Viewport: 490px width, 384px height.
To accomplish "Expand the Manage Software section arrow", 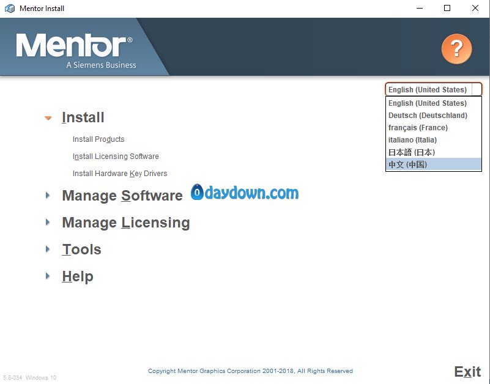I will (x=48, y=196).
